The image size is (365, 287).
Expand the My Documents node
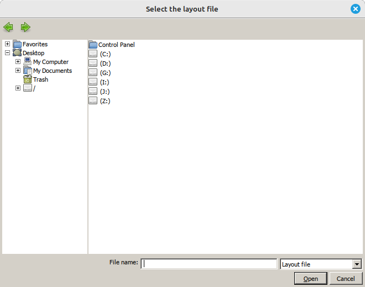18,71
